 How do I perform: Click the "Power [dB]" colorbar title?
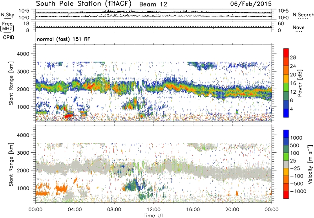coord(300,83)
